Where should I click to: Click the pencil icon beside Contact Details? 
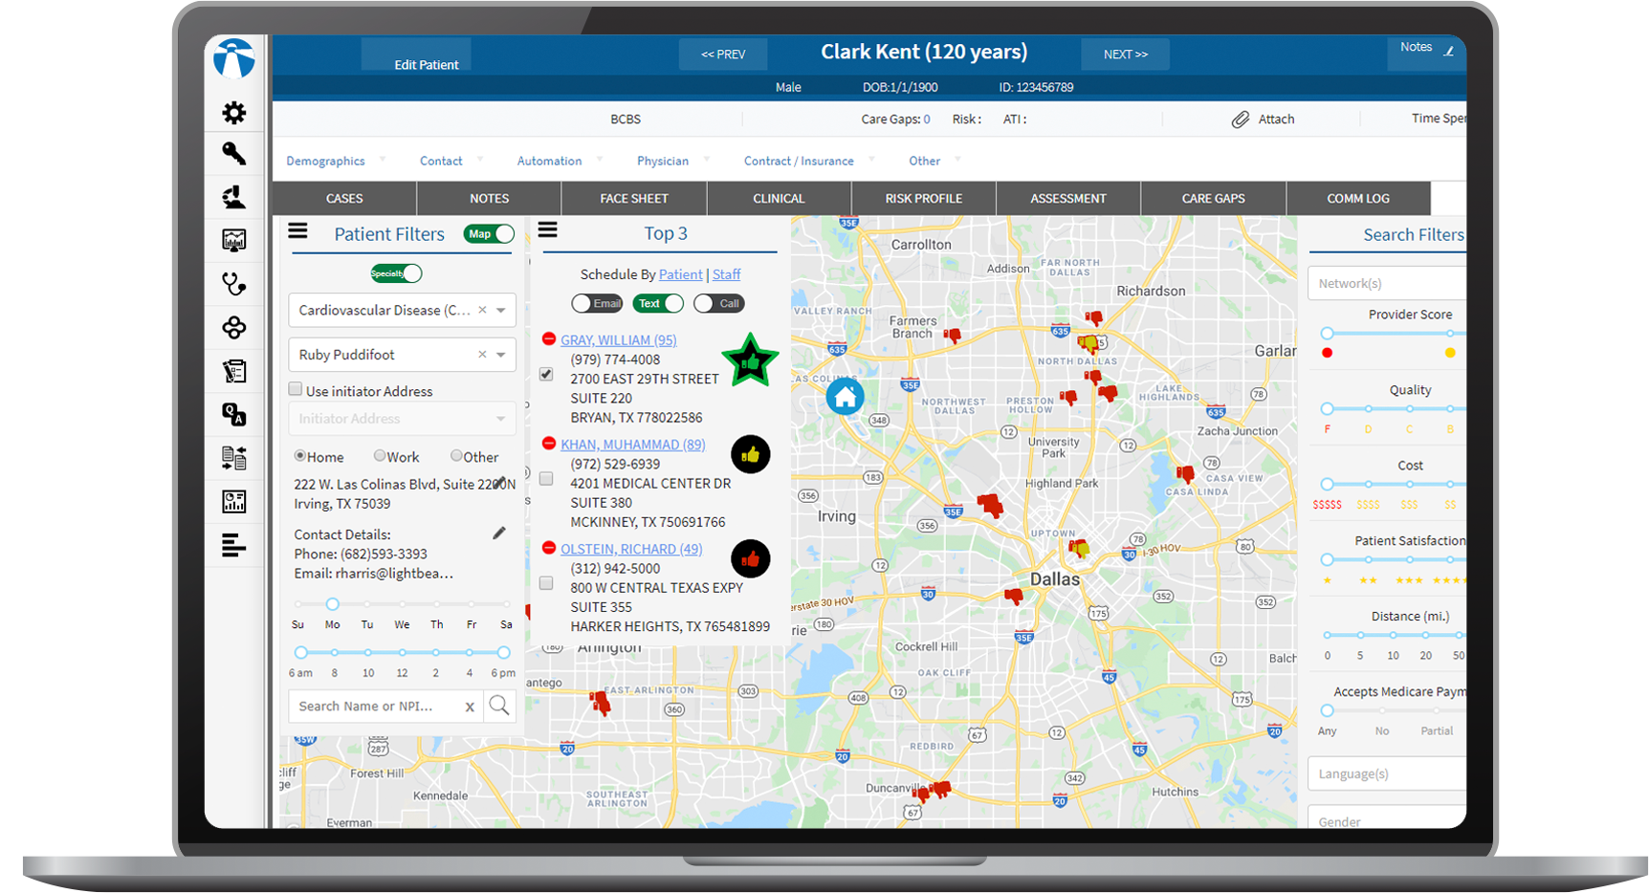click(x=499, y=534)
